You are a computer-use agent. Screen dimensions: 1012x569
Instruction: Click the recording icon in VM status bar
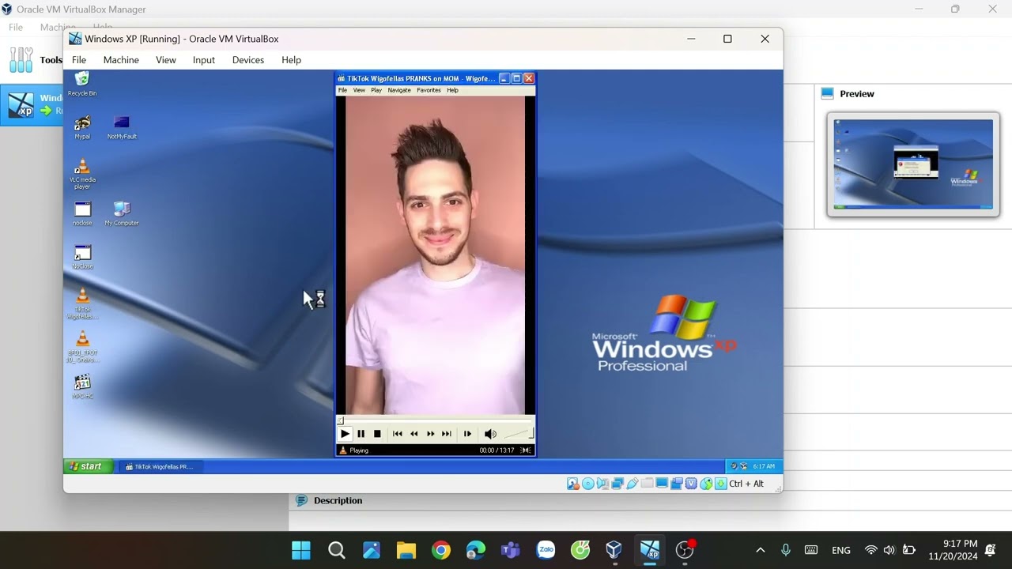click(677, 484)
